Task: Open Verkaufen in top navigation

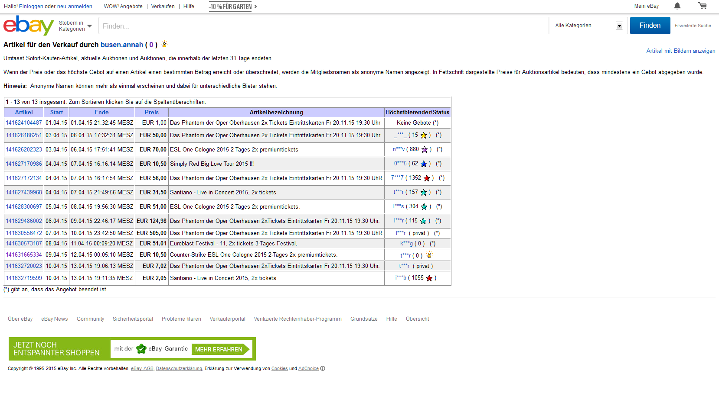Action: pos(163,6)
